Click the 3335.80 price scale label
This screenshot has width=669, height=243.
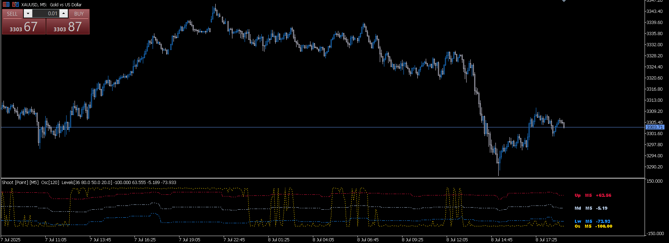point(654,34)
